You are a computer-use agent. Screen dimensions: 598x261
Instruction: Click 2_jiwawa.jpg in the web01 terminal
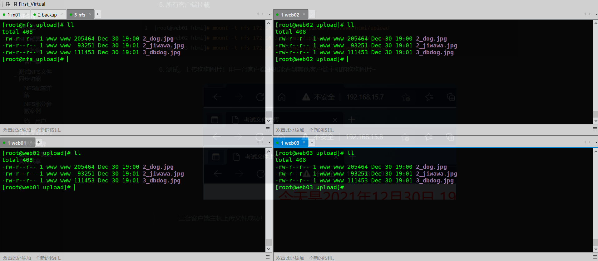(163, 174)
